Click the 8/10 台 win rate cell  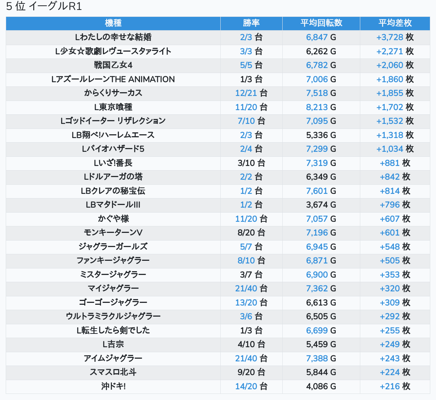(x=251, y=260)
